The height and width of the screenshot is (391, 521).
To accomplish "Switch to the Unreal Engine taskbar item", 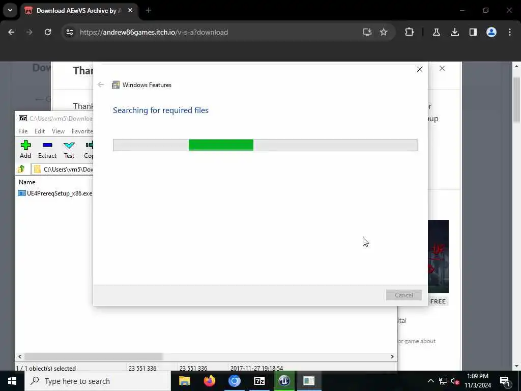I will tap(284, 381).
